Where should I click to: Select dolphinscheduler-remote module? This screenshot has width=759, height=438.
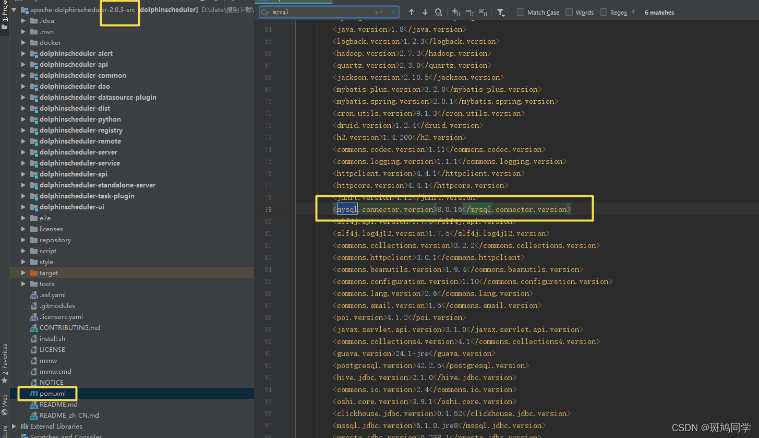coord(80,141)
